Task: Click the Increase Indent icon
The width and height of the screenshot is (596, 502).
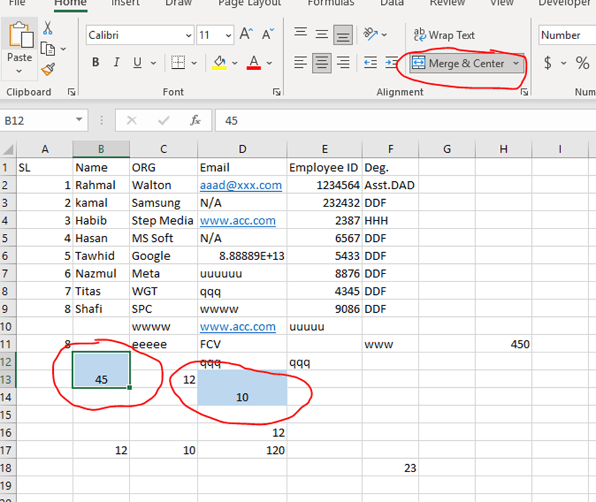Action: [391, 62]
